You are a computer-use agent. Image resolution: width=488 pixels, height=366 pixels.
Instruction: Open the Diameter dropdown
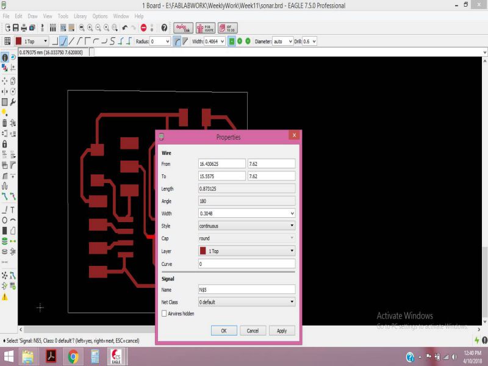pos(283,41)
